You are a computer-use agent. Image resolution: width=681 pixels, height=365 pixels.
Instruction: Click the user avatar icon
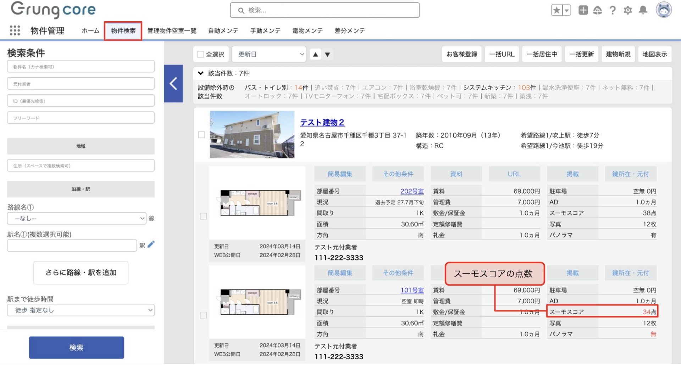(x=663, y=10)
